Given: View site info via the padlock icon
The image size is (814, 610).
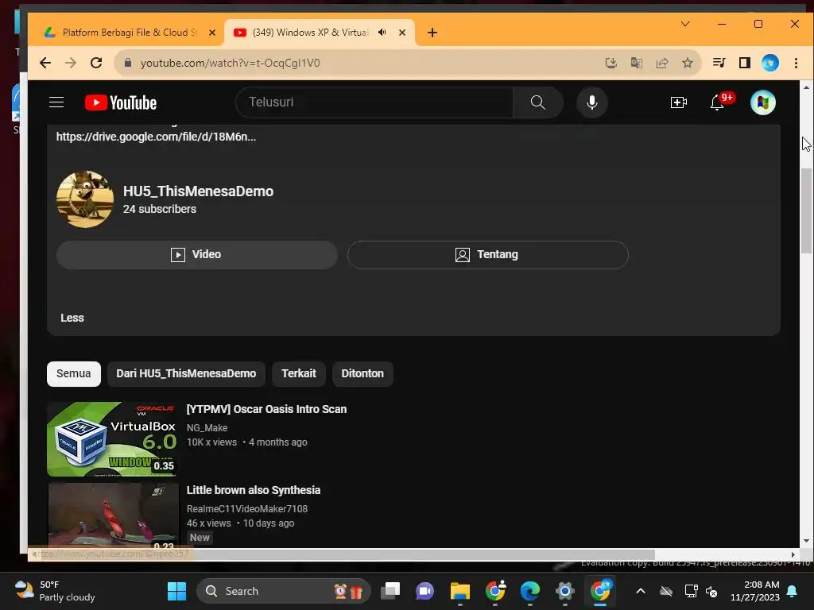Looking at the screenshot, I should [128, 63].
